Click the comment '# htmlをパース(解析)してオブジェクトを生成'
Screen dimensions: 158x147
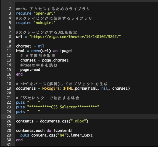[62, 84]
